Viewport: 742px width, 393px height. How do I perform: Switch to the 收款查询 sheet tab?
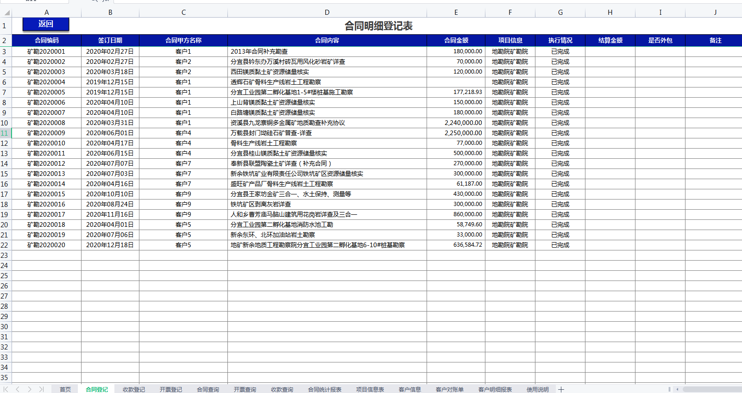click(282, 389)
